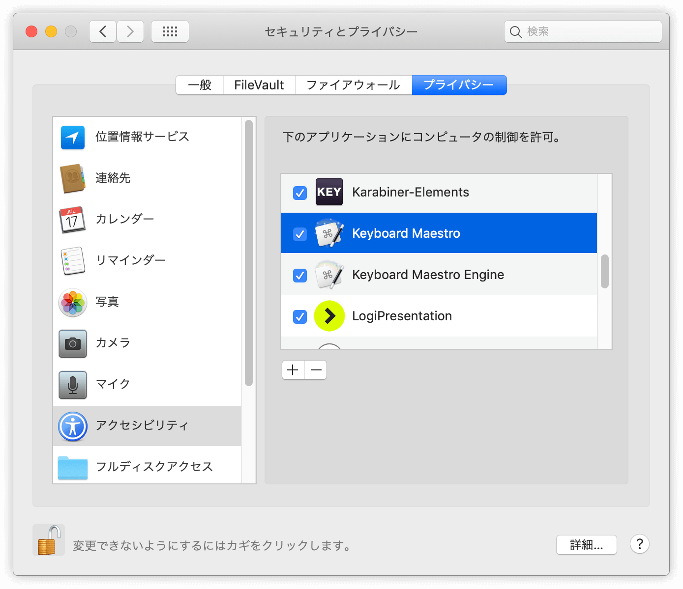
Task: Click the Calendar icon in sidebar
Action: pos(73,220)
